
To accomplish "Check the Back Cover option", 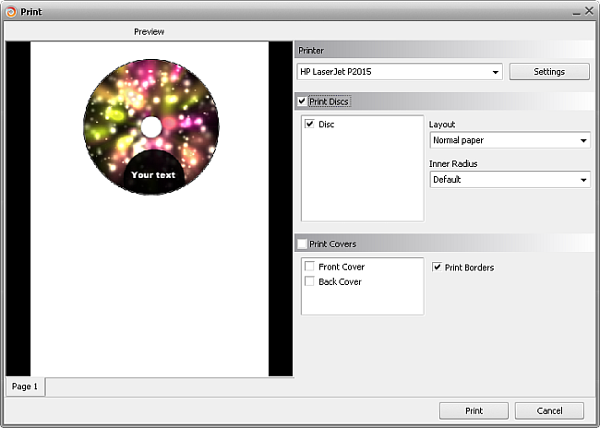I will 309,281.
